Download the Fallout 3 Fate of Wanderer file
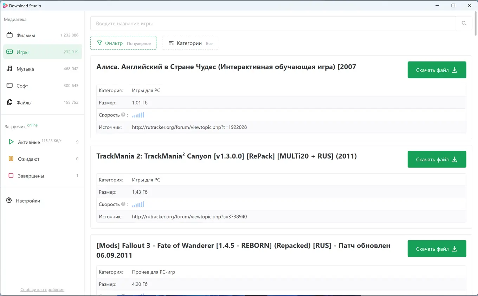Image resolution: width=478 pixels, height=296 pixels. (437, 249)
